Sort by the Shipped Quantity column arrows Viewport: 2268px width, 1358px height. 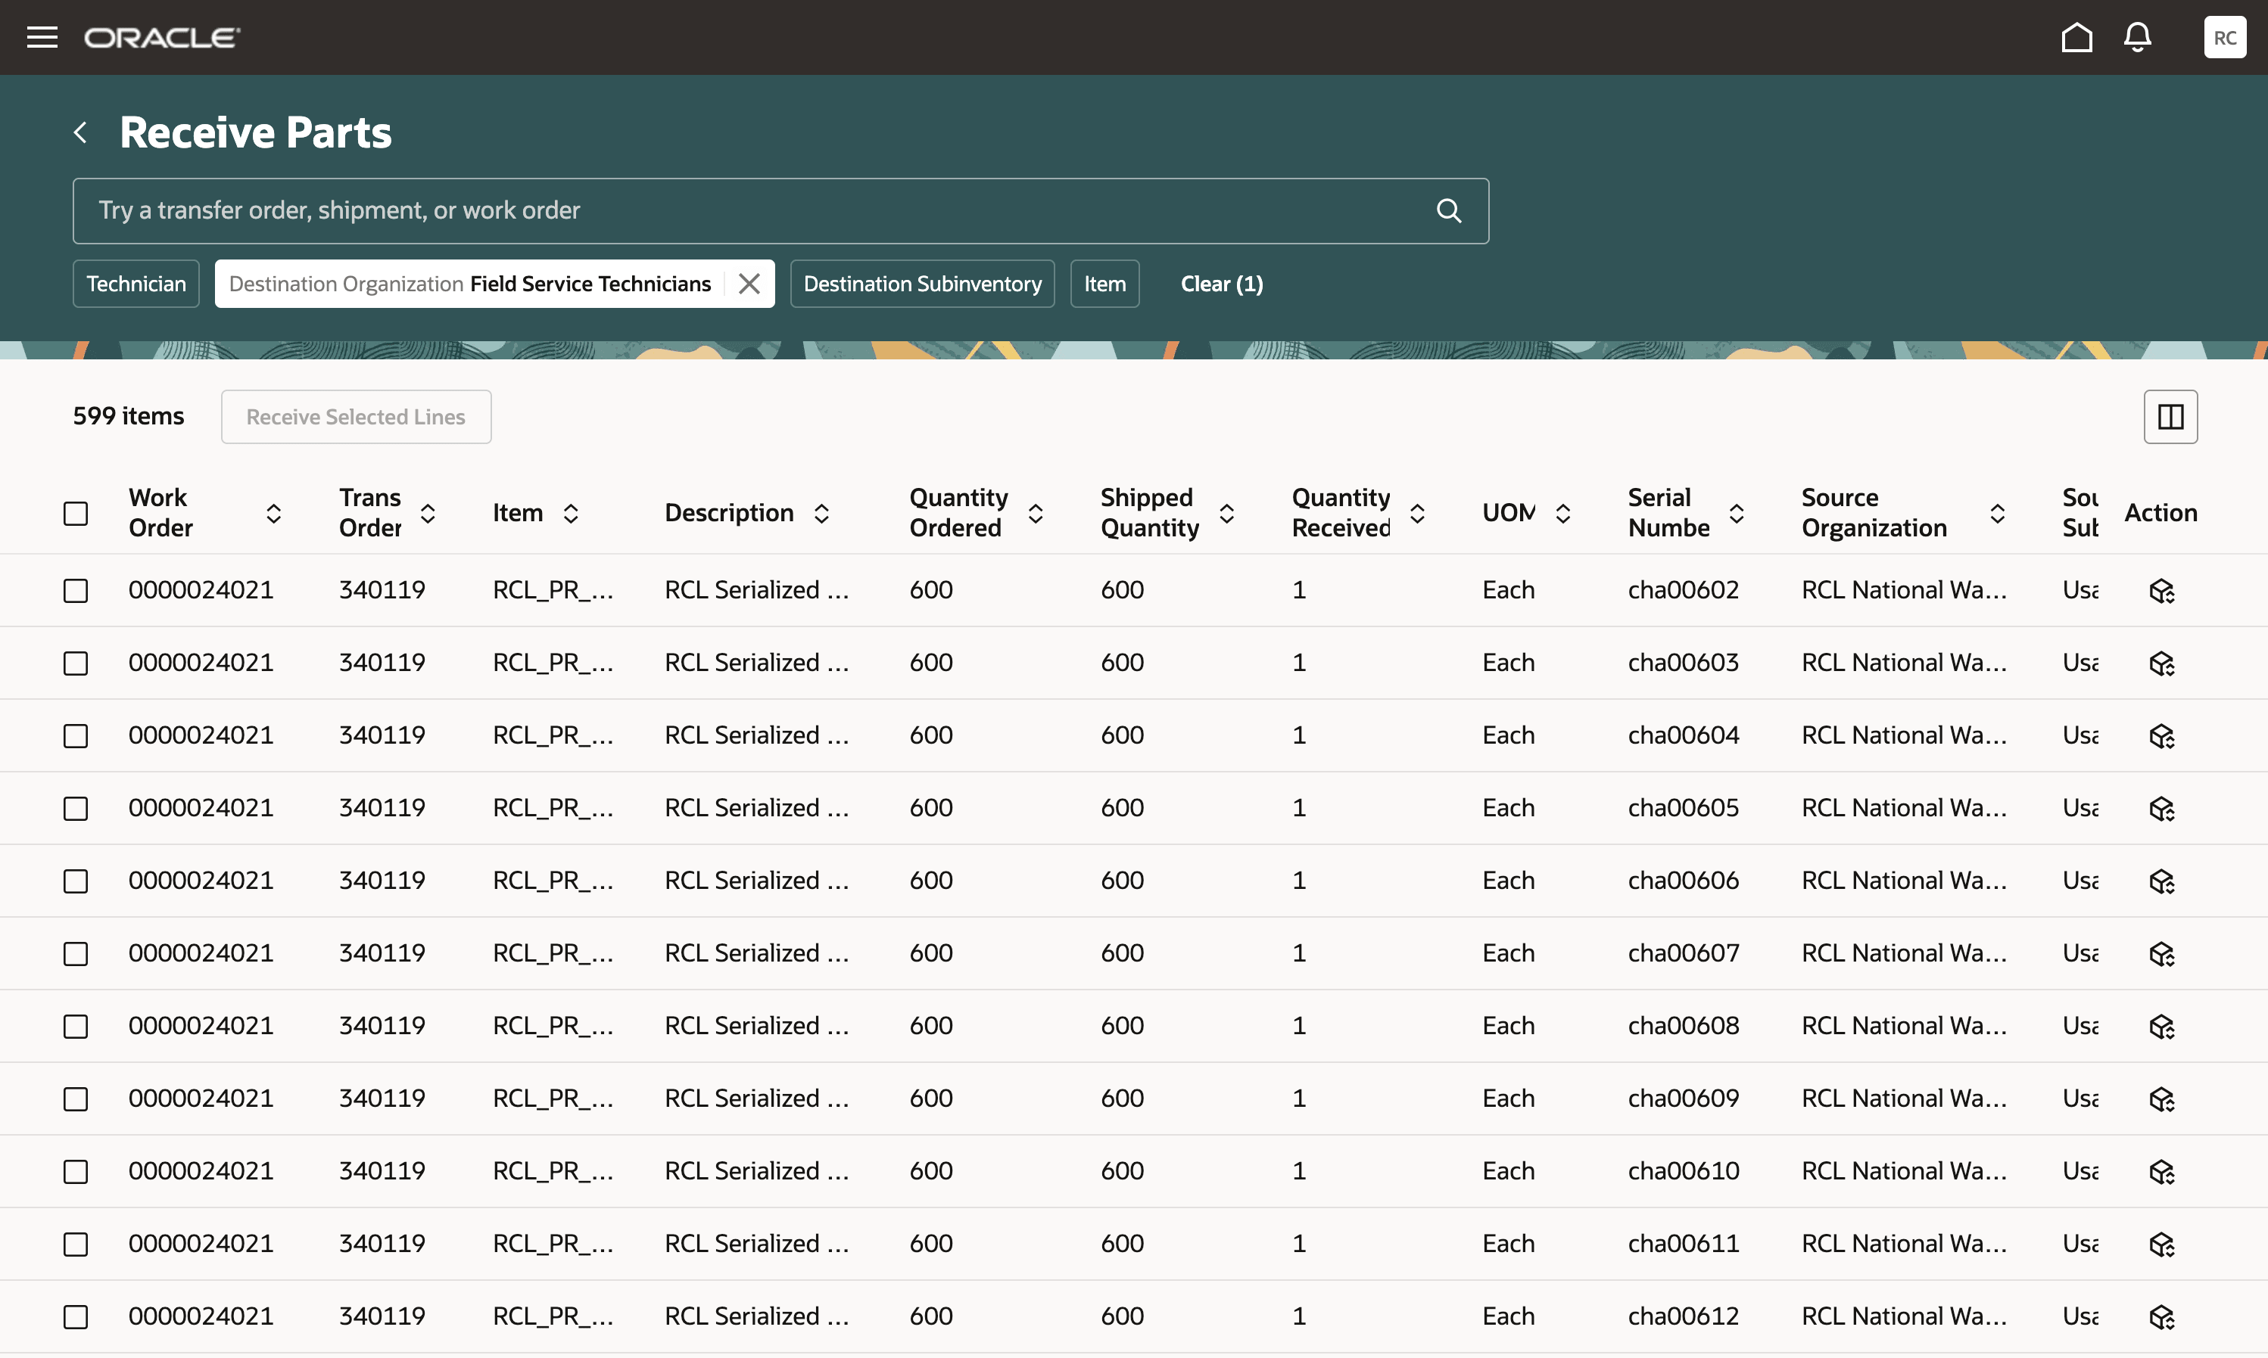point(1227,514)
